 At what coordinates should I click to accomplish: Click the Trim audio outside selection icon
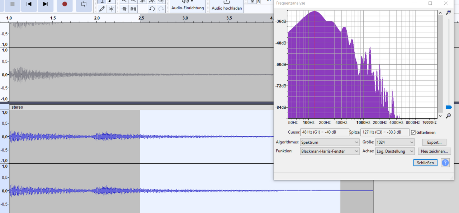(x=124, y=9)
